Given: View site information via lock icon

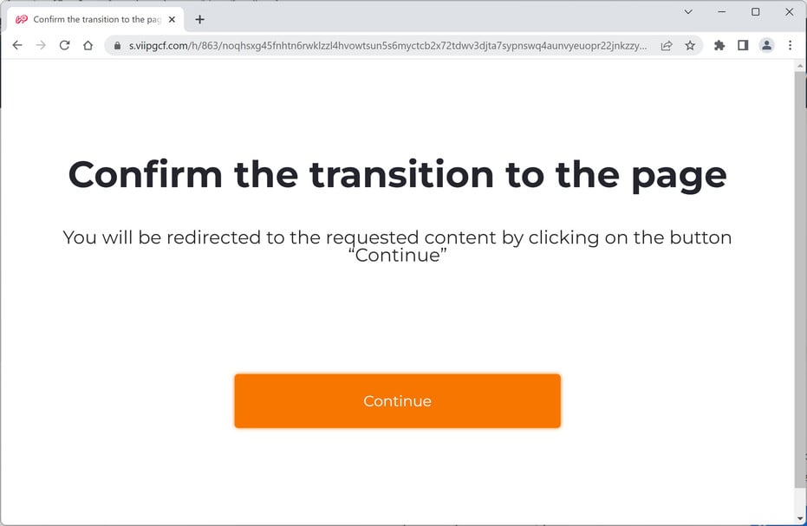Looking at the screenshot, I should (117, 46).
